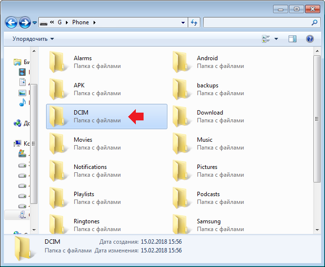This screenshot has height=267, width=325.
Task: Select the DCIM folder
Action: (x=107, y=117)
